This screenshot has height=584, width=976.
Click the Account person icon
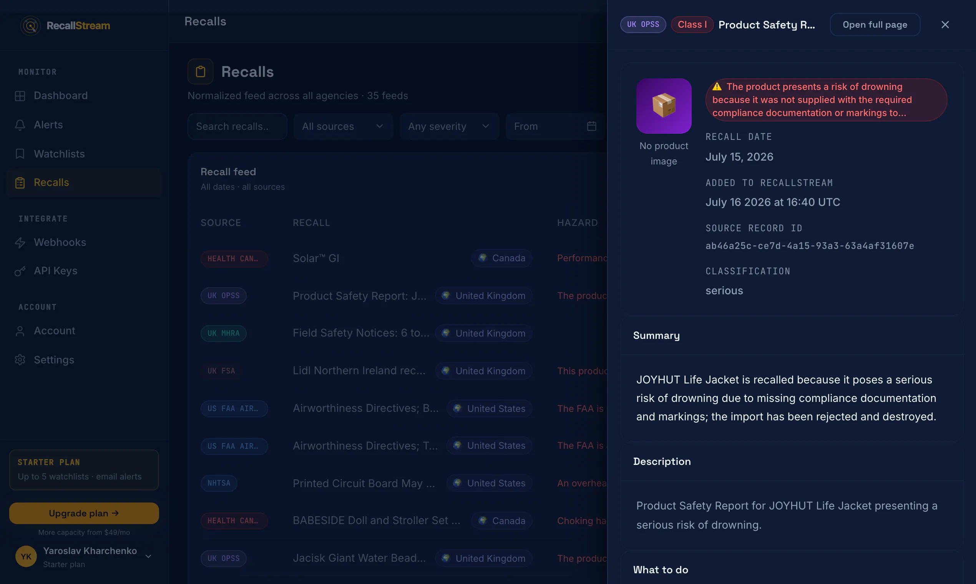20,331
